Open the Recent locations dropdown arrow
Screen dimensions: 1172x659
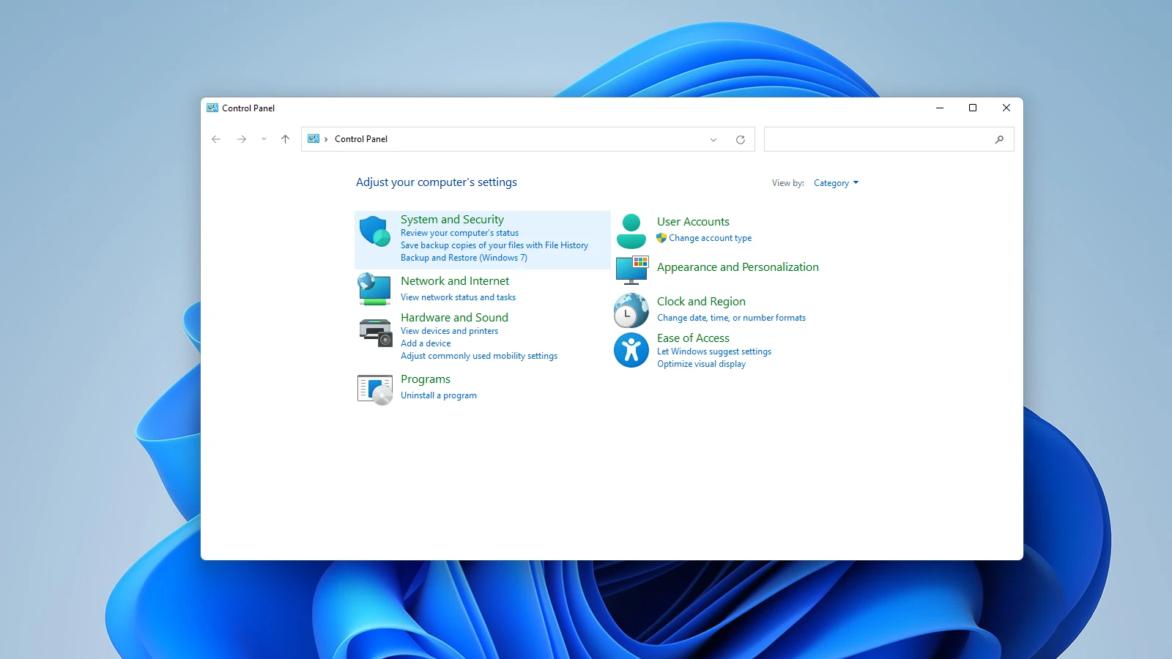(x=264, y=139)
